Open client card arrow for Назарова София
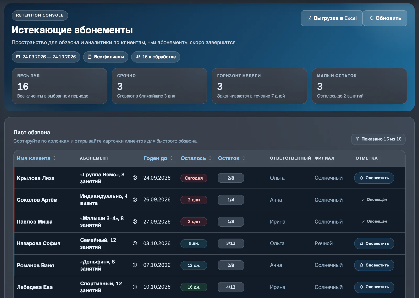 click(x=135, y=243)
